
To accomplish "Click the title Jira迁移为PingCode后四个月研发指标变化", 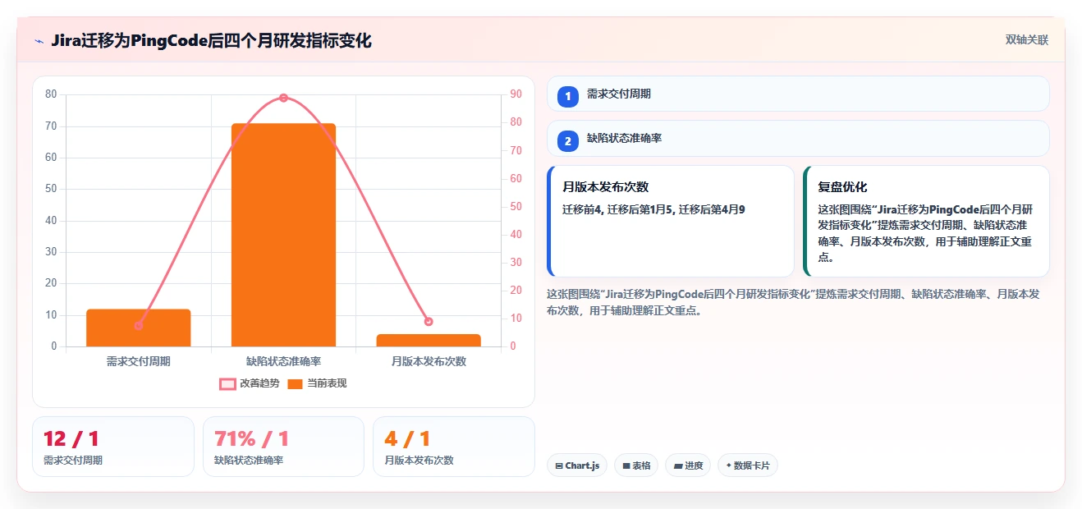I will click(211, 41).
